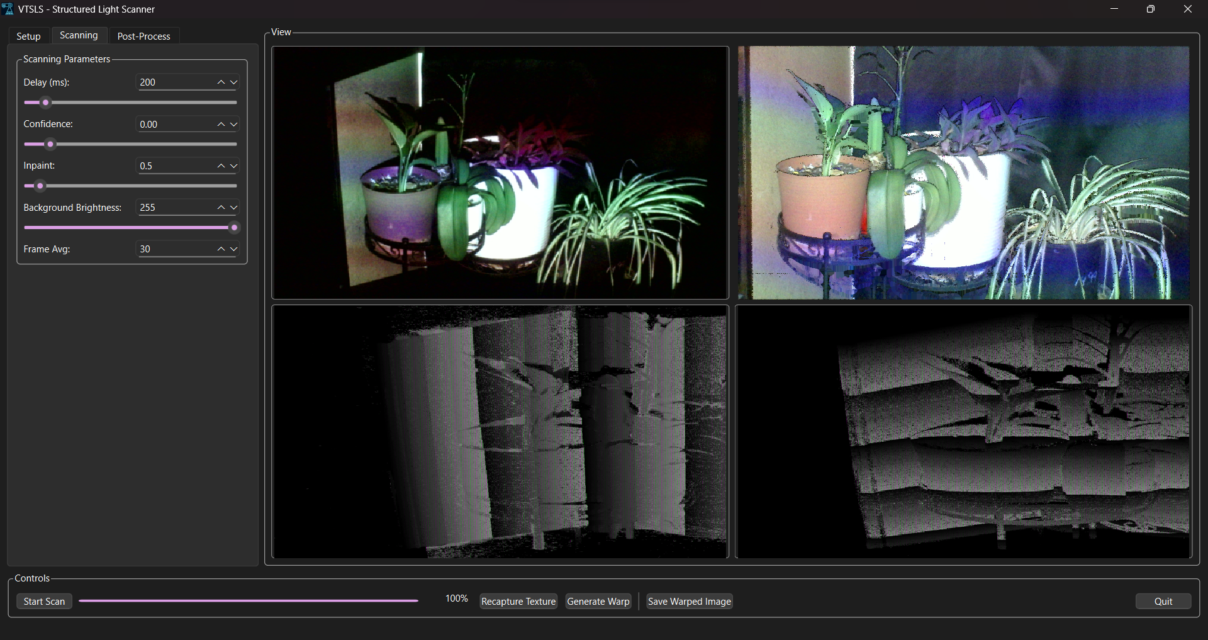Click the top-left camera view of plants

500,172
